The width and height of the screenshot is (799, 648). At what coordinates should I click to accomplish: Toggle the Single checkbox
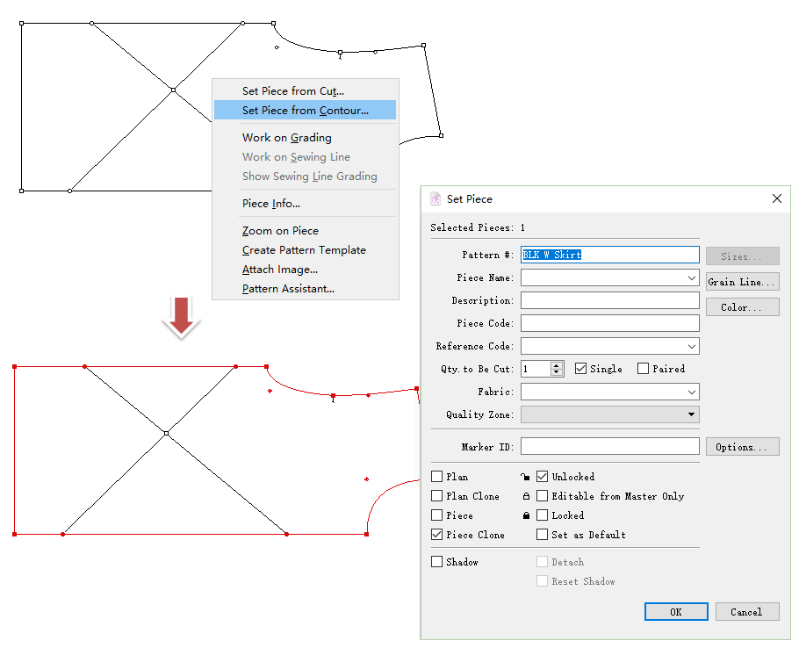pos(580,370)
